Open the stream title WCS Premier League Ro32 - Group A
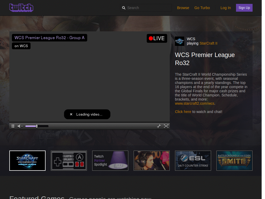Screen dimensions: 265x199 (x=49, y=38)
